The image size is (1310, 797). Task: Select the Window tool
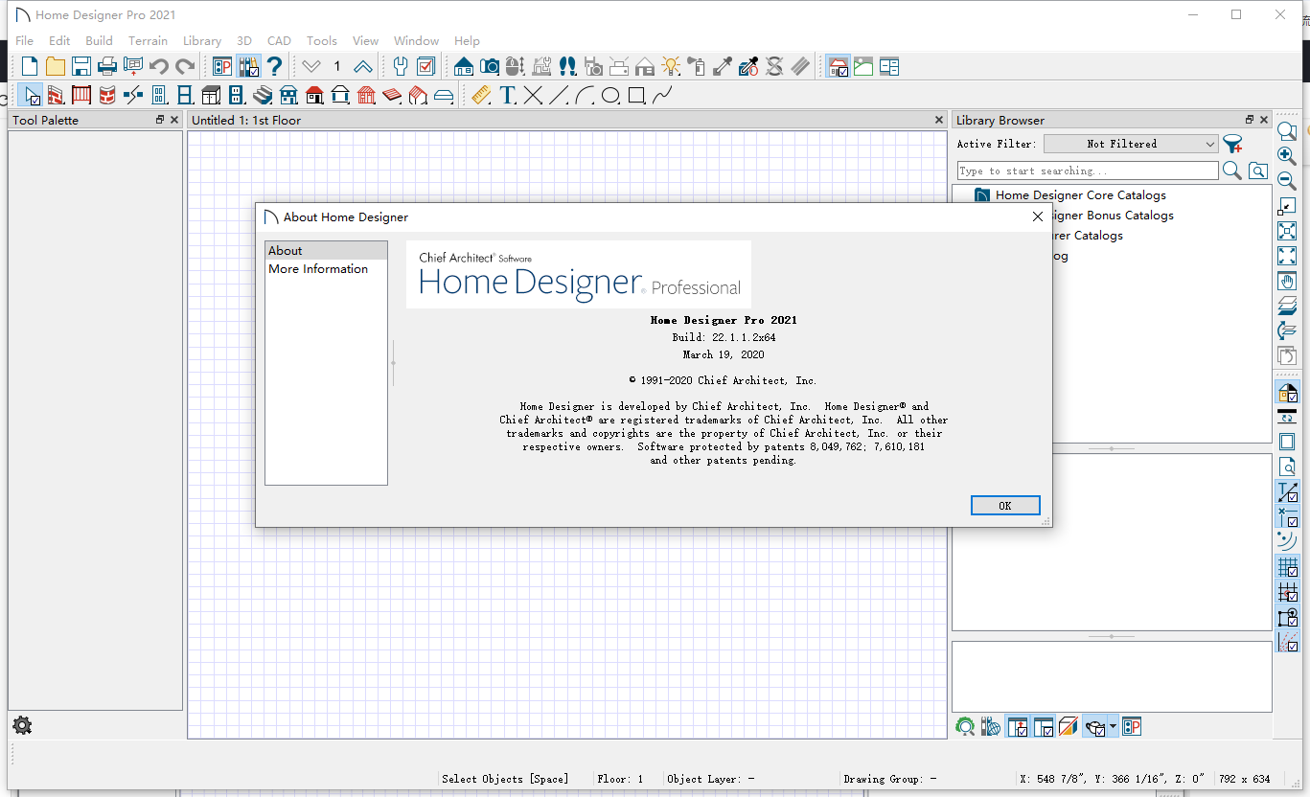click(185, 95)
